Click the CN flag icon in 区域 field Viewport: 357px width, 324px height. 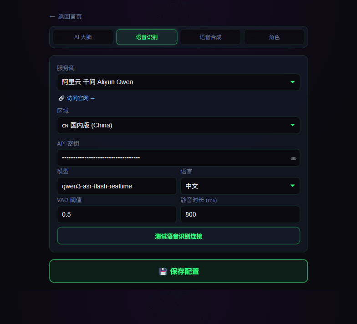point(65,126)
